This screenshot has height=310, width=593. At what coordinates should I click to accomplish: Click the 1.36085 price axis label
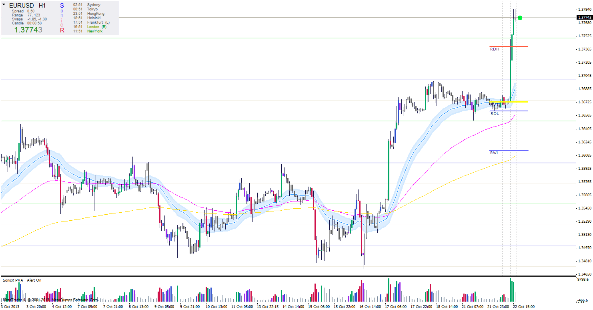click(585, 155)
